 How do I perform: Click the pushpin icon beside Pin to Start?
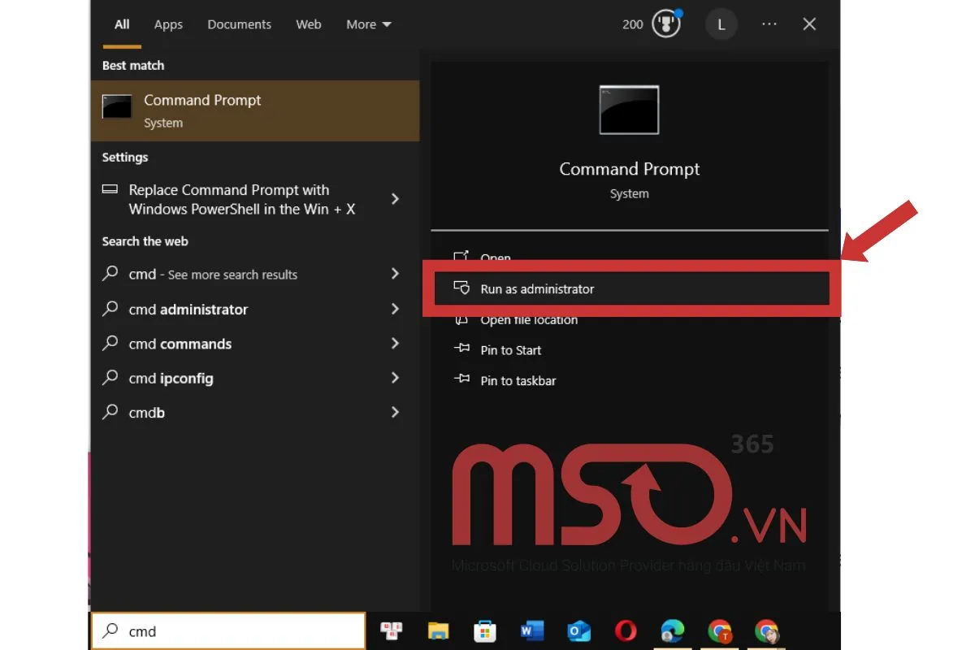pos(461,349)
